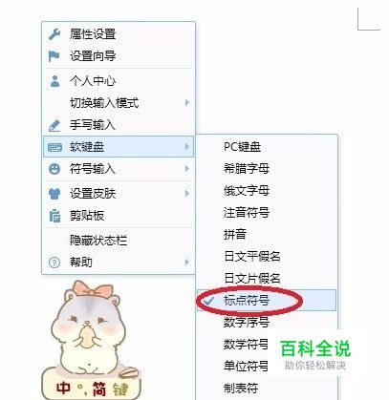Screen dimensions: 389x400
Task: Expand the 符号输入 submenu arrow
Action: [x=187, y=169]
